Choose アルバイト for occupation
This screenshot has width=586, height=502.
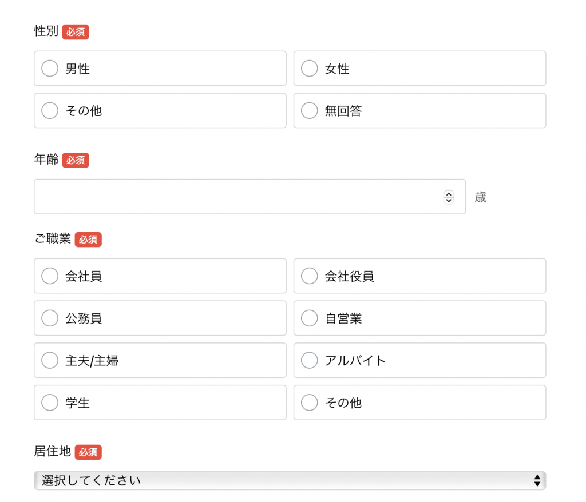309,361
